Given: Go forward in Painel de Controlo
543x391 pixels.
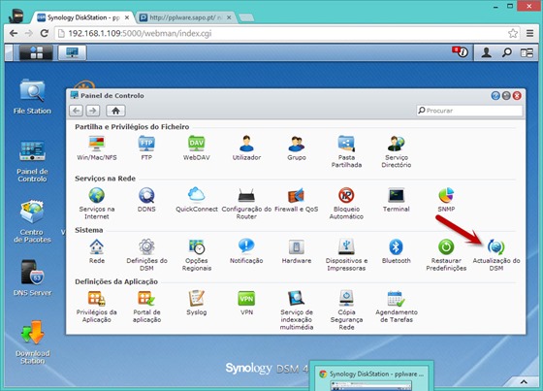Looking at the screenshot, I should [92, 111].
